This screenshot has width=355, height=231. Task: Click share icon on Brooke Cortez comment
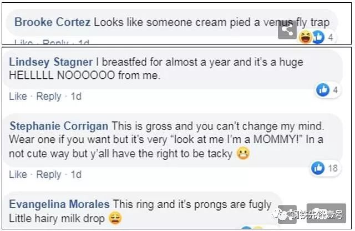287,29
